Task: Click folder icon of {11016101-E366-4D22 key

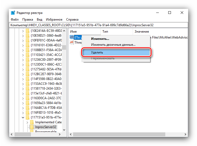Action: click(x=27, y=45)
